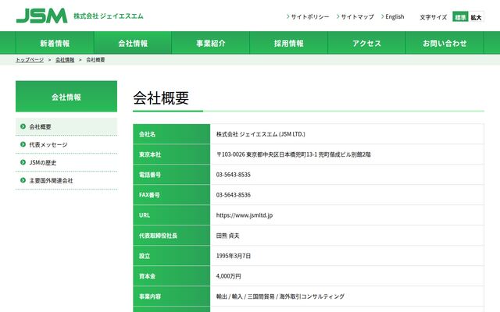
Task: Open the 事業紹介 menu
Action: (211, 43)
